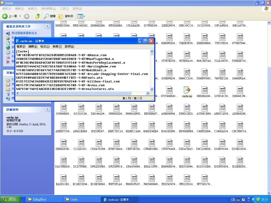Click 將這個檔案重新命名 rename link

24,33
